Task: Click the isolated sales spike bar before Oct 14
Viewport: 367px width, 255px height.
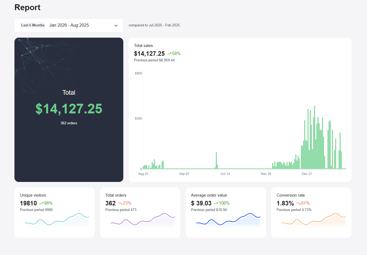Action: coord(216,161)
